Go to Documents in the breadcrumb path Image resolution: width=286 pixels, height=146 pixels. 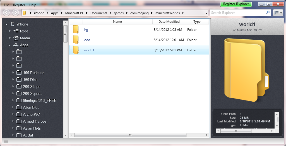pos(99,13)
